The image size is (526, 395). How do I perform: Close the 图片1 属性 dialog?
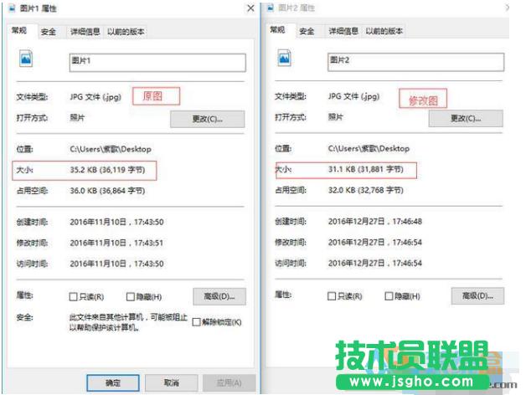point(250,8)
